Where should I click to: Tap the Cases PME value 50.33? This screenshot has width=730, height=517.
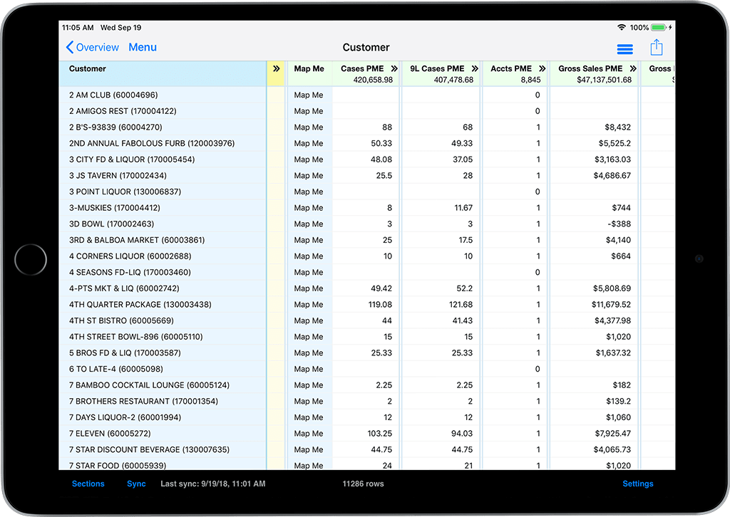click(381, 143)
